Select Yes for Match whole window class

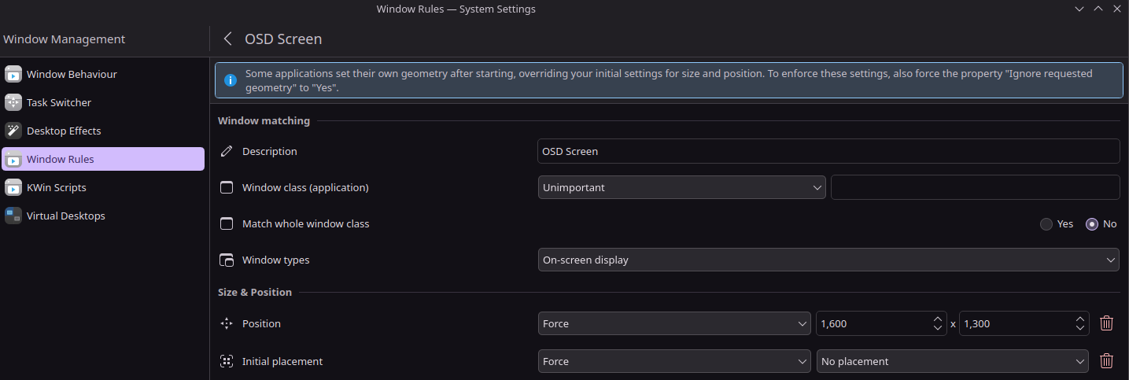coord(1046,224)
